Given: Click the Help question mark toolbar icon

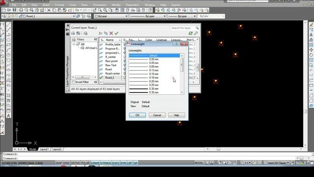Looking at the screenshot, I should click(150, 10).
